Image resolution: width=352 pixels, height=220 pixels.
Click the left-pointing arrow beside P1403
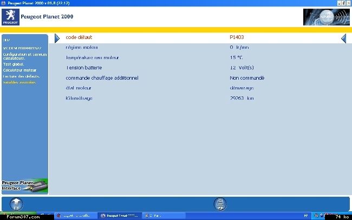point(344,38)
